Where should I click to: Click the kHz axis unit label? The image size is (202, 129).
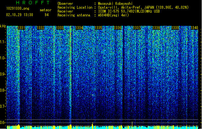click(x=3, y=26)
